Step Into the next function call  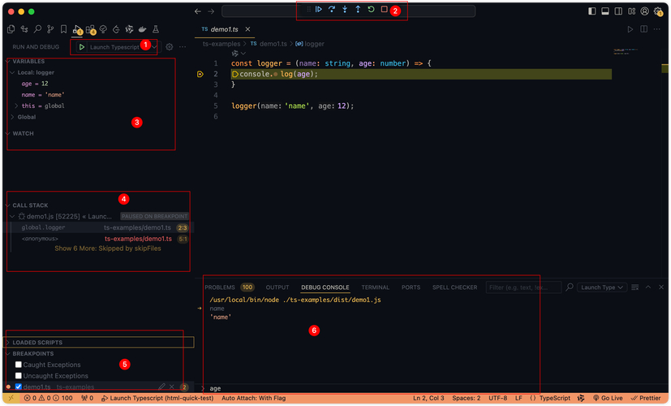point(345,10)
